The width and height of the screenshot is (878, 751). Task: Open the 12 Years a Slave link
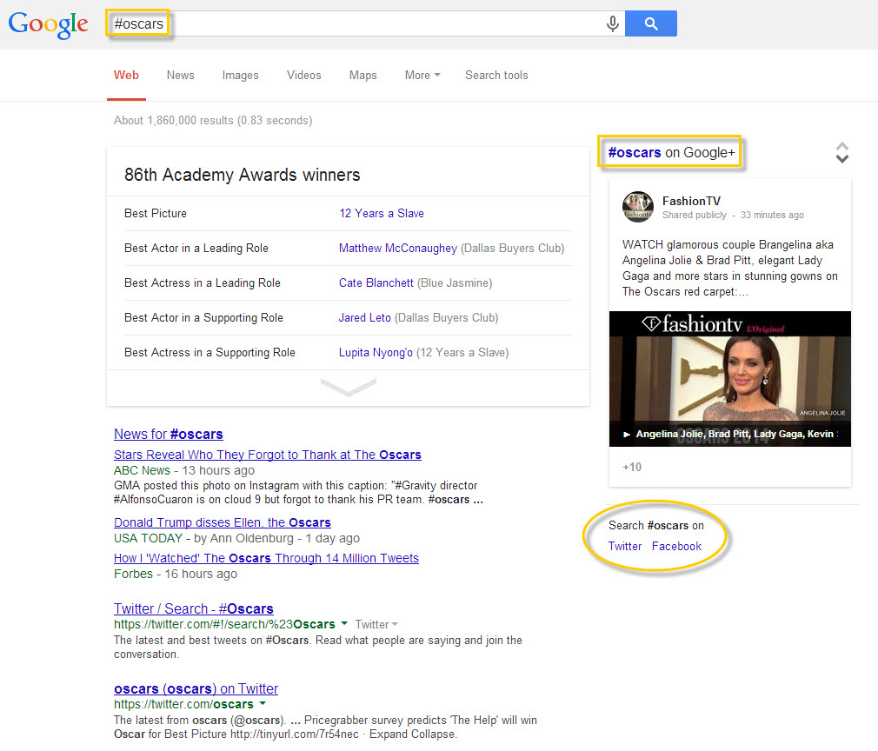tap(381, 214)
